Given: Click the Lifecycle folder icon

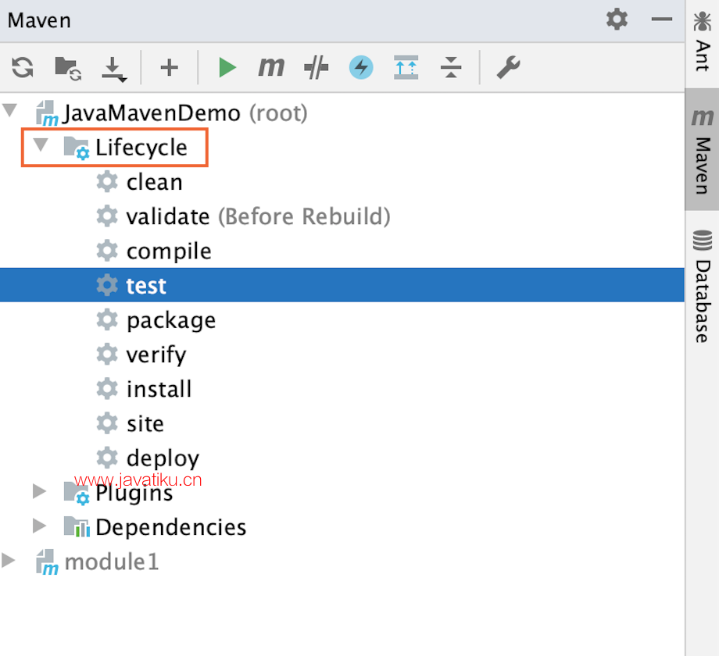Looking at the screenshot, I should pyautogui.click(x=76, y=148).
